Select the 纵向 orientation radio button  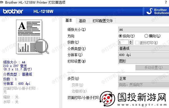click(x=120, y=36)
